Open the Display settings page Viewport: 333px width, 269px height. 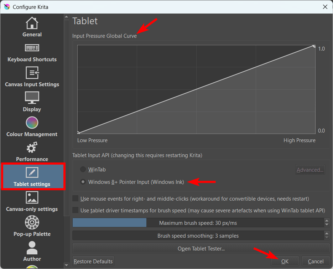click(x=32, y=102)
